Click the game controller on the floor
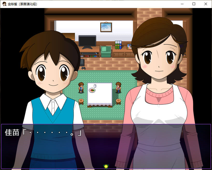Image resolution: width=212 pixels, height=170 pixels. (83, 68)
